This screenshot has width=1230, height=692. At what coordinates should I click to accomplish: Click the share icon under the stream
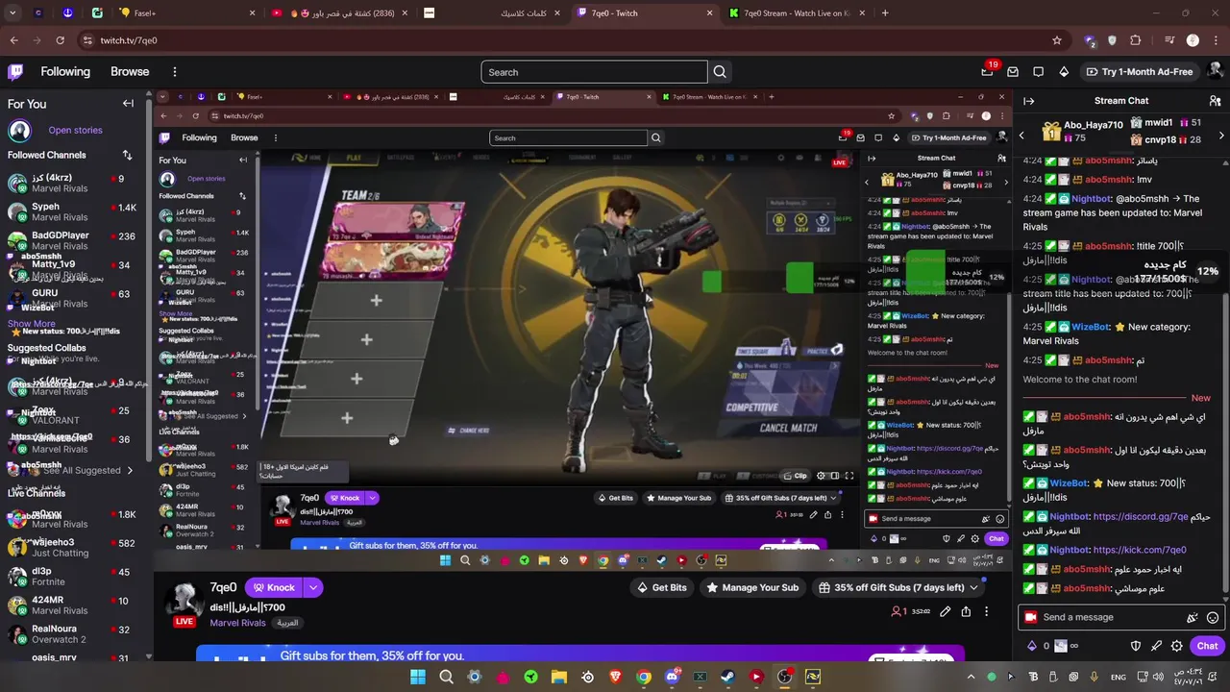coord(966,611)
